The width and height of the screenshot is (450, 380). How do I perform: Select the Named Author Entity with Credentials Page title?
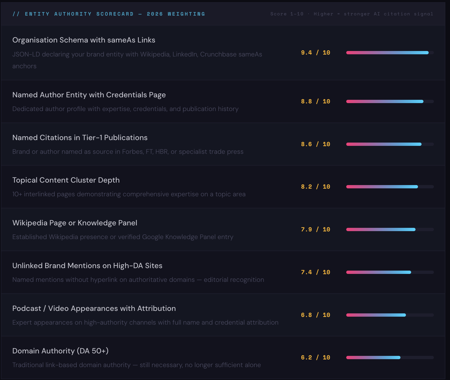(89, 95)
